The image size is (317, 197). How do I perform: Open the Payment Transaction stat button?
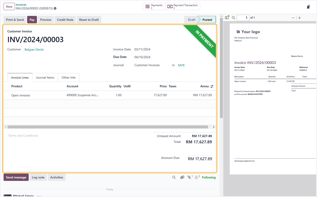click(x=183, y=7)
